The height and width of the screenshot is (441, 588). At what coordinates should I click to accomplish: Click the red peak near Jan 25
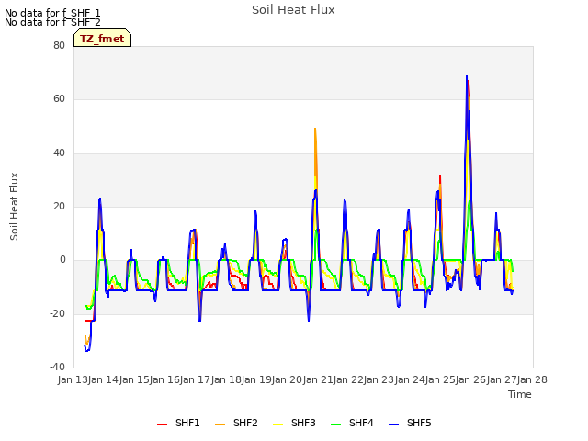click(x=440, y=176)
